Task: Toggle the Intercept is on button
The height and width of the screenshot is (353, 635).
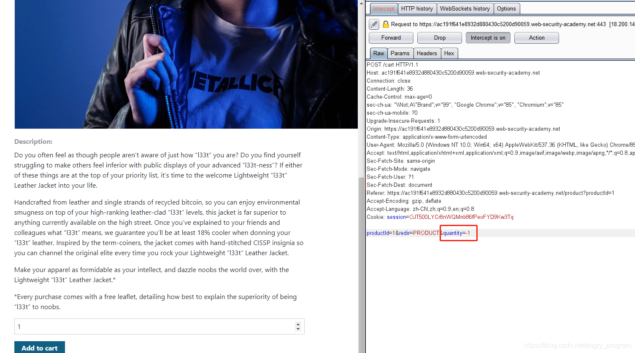Action: tap(488, 38)
